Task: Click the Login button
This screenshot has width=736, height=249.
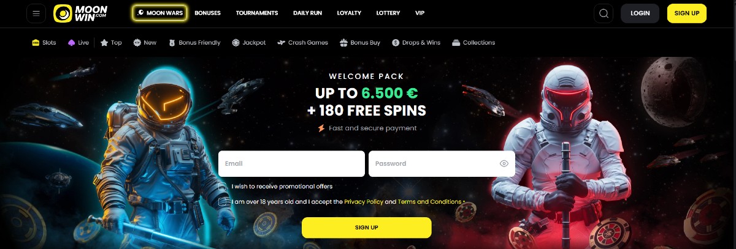Action: 640,13
